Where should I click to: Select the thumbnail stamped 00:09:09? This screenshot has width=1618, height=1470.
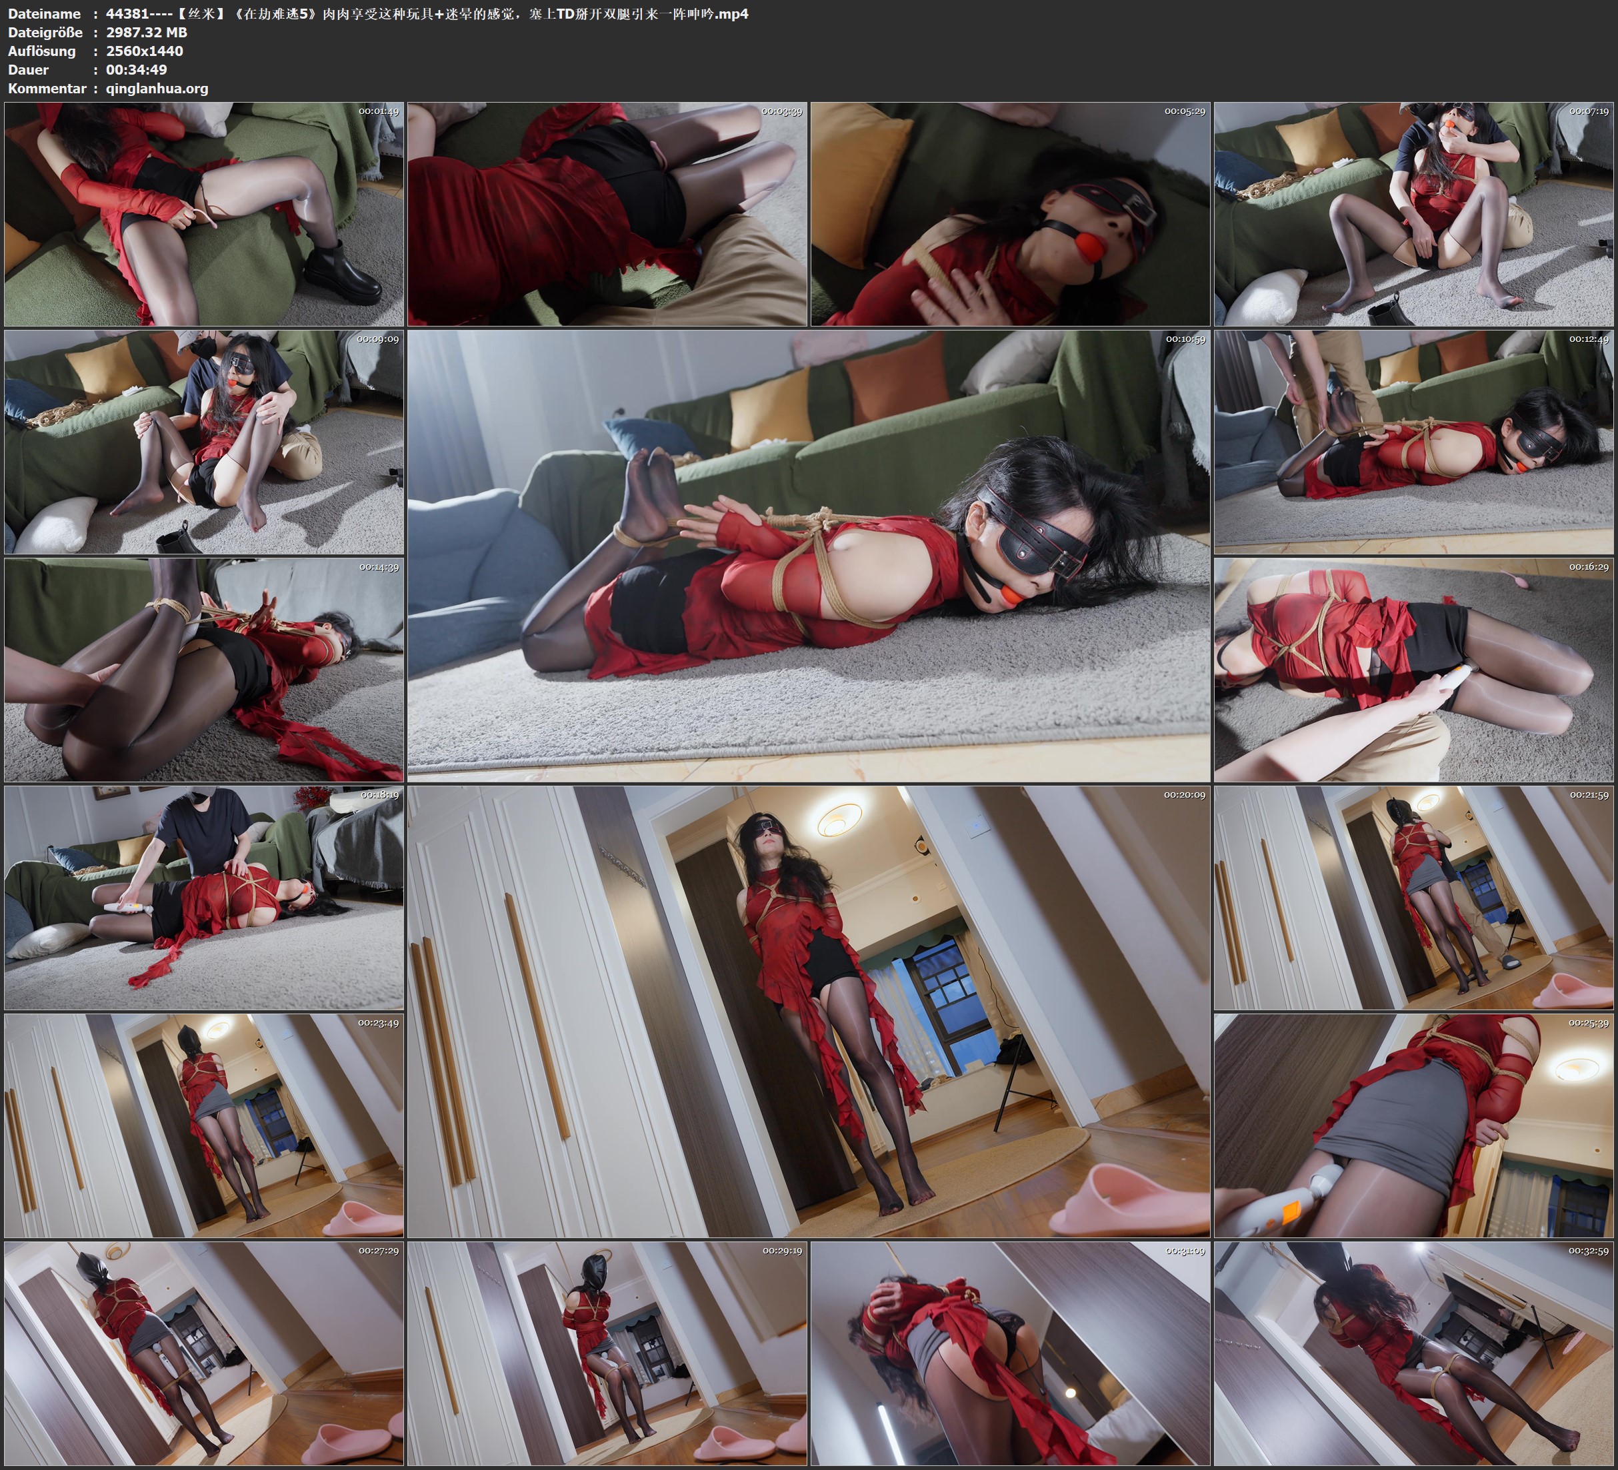(204, 442)
